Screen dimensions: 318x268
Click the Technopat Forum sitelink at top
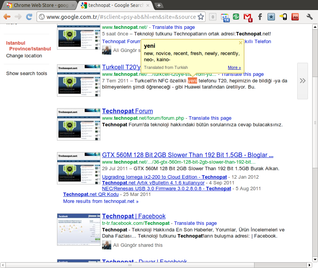pos(121,41)
